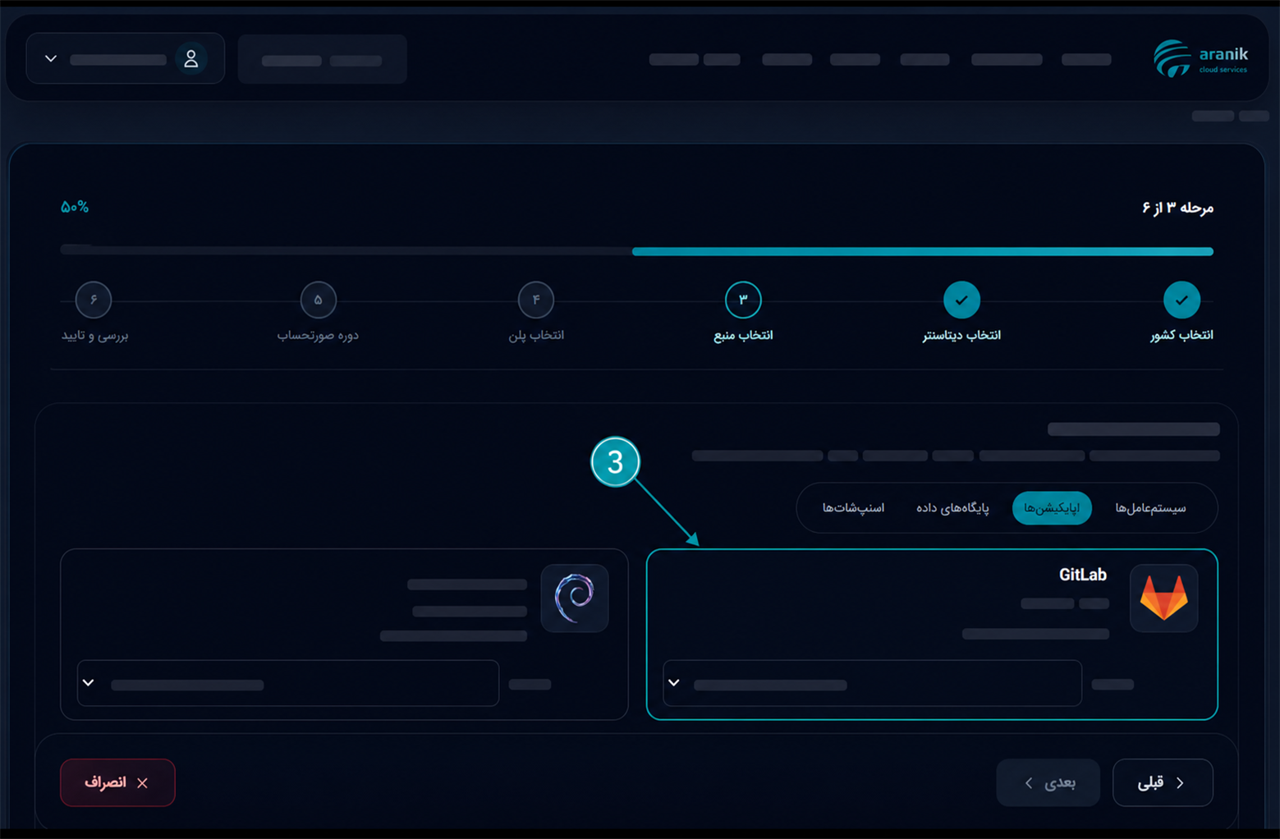The image size is (1280, 839).
Task: Open the user profile avatar icon
Action: (191, 59)
